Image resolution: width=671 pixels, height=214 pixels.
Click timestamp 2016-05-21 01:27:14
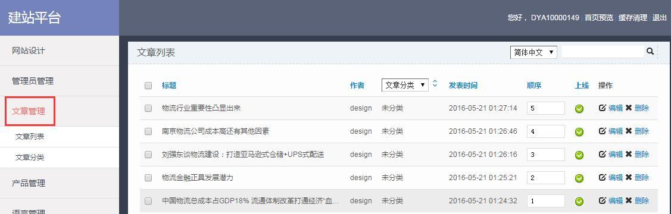click(x=483, y=108)
